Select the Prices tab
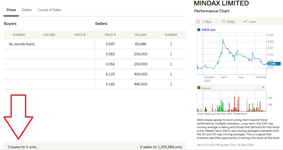This screenshot has height=150, width=283. (x=11, y=10)
